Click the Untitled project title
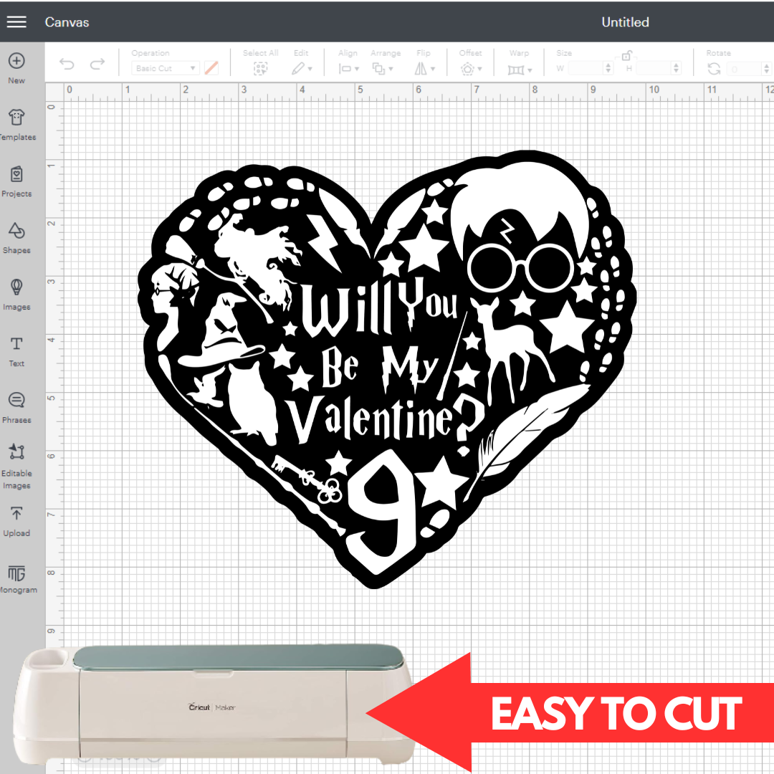This screenshot has width=774, height=774. click(x=625, y=21)
